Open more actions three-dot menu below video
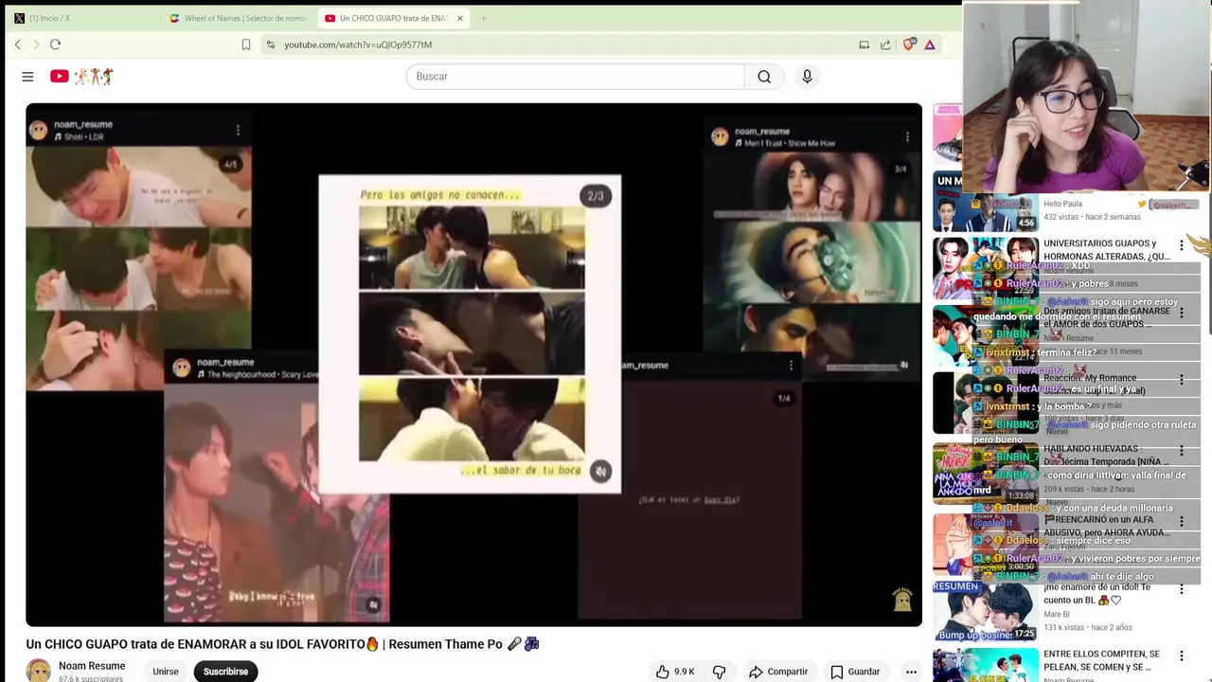 click(911, 672)
